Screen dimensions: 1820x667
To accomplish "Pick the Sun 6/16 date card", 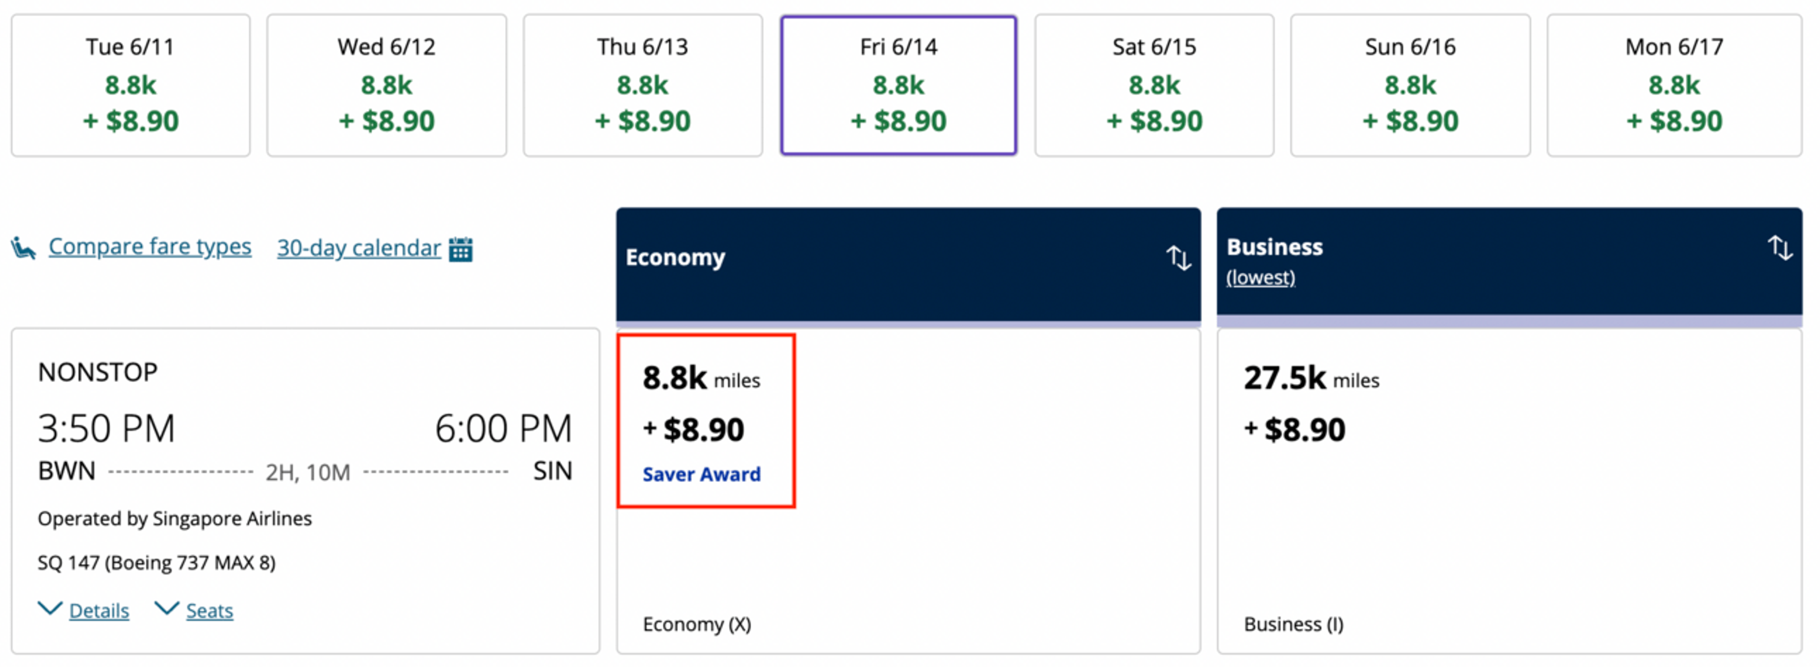I will click(1410, 85).
